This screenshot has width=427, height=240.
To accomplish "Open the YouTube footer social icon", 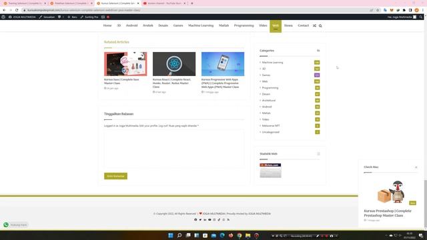I will (x=209, y=219).
